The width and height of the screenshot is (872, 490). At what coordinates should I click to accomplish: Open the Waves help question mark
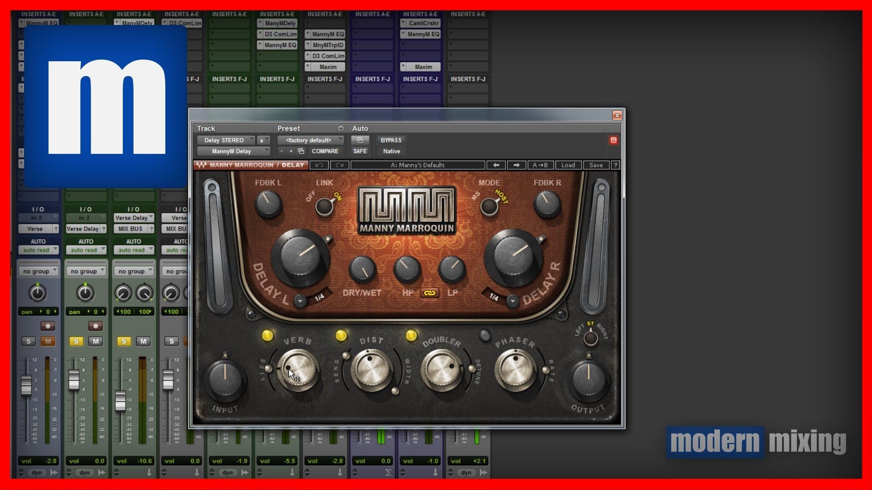coord(615,165)
